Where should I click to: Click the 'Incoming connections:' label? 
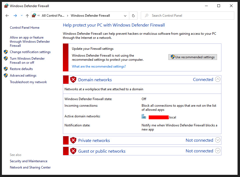click(x=81, y=106)
